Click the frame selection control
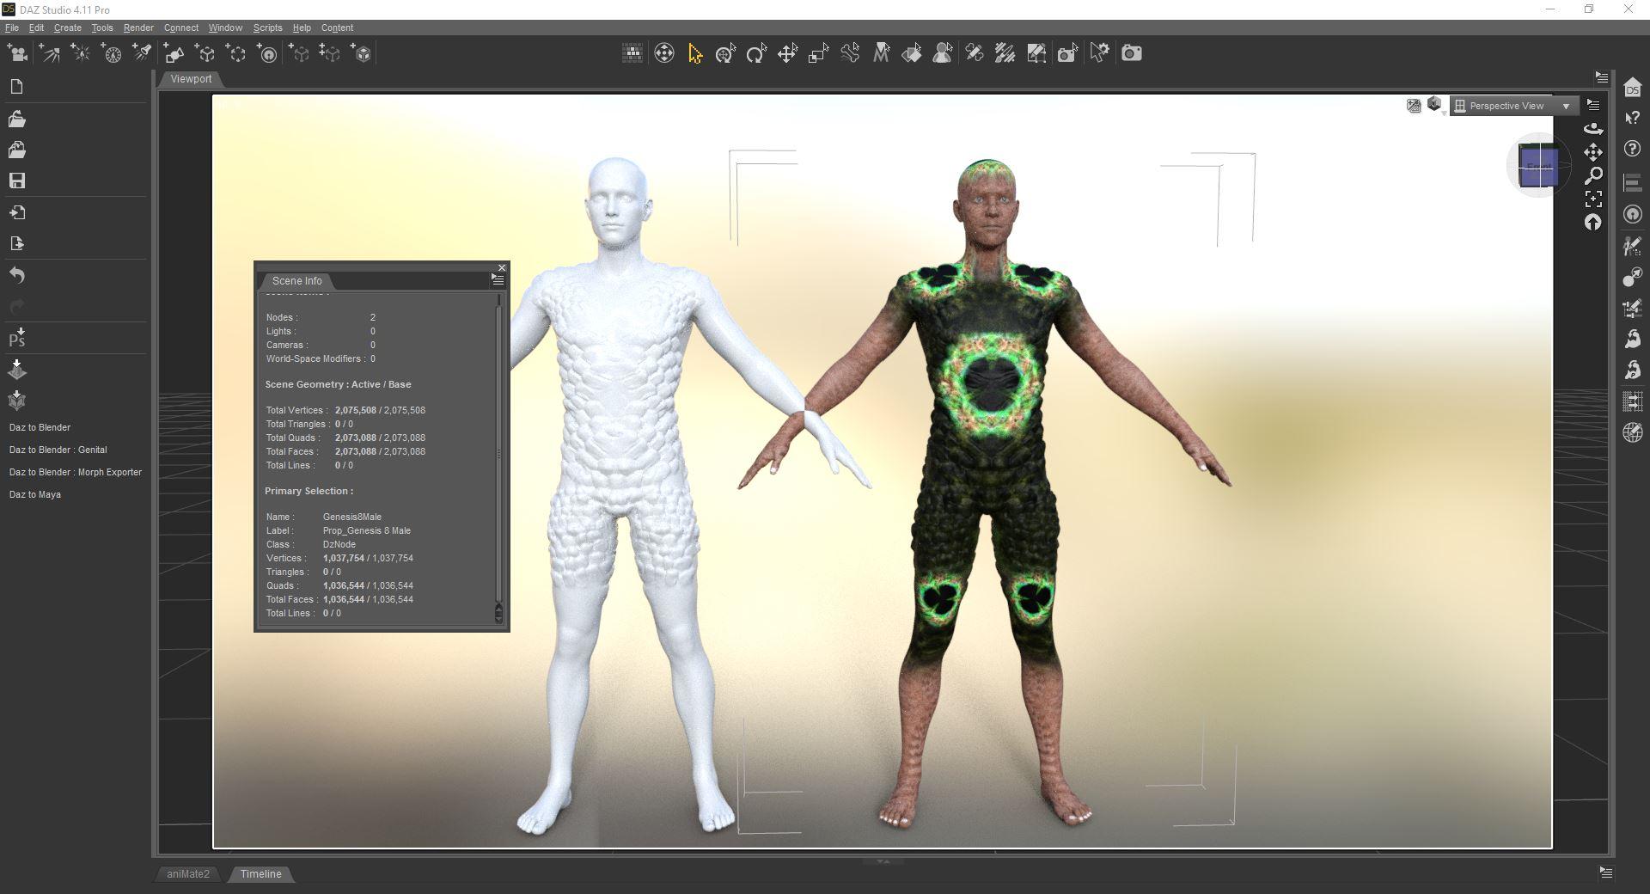The width and height of the screenshot is (1650, 894). (1593, 199)
